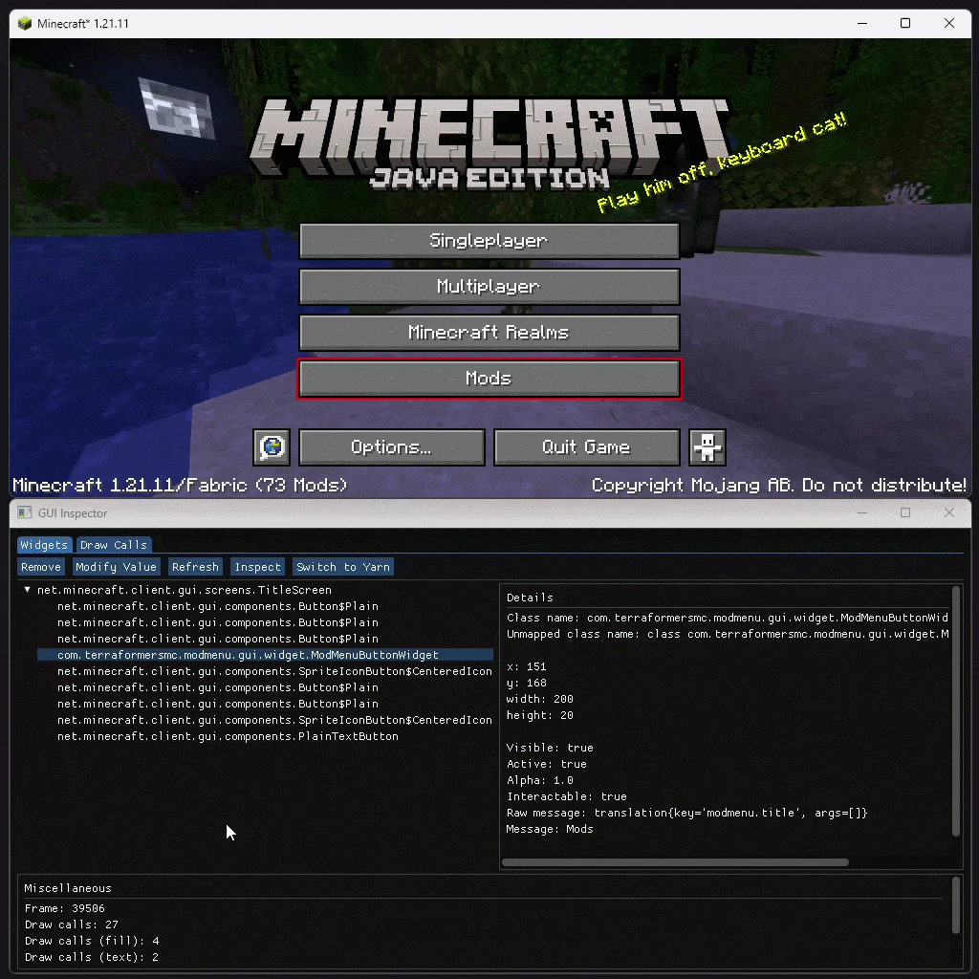Click the "Unmapped class name:" line in Details
979x979 pixels.
click(728, 634)
